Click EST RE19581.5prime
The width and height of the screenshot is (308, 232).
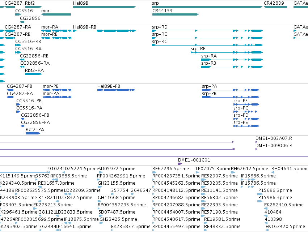(222, 220)
